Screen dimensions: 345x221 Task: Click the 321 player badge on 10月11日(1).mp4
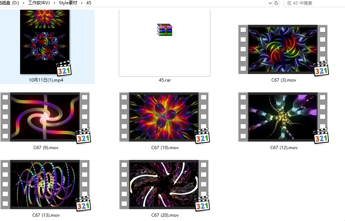pos(64,68)
